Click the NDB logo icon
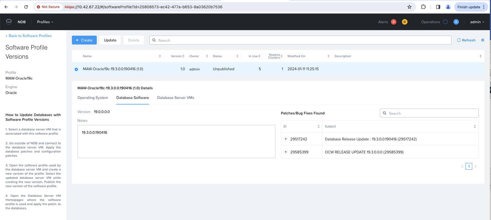This screenshot has height=220, width=491. point(9,22)
